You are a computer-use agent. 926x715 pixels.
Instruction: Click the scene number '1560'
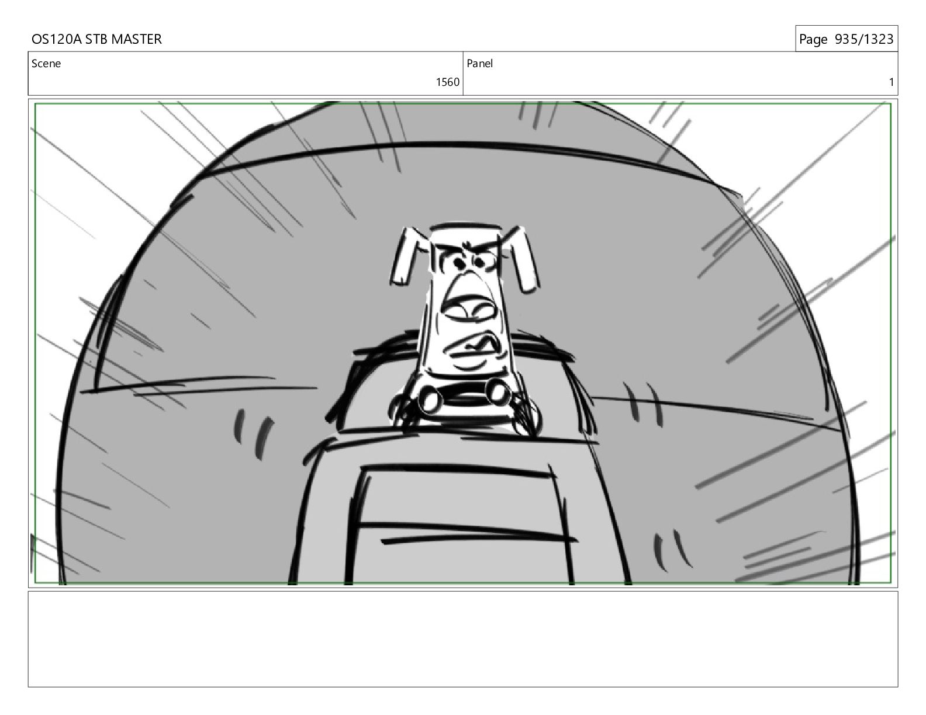(448, 82)
